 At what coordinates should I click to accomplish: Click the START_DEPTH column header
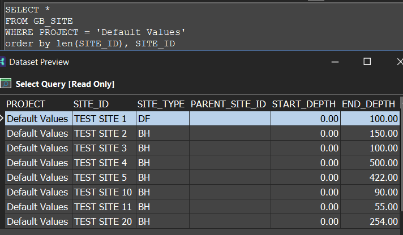(x=304, y=104)
